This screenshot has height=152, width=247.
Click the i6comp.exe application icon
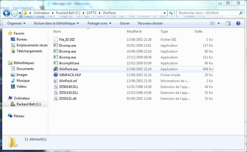[x=56, y=57]
